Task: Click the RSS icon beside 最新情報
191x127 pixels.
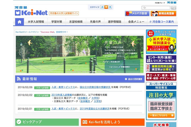Action: tap(19, 79)
